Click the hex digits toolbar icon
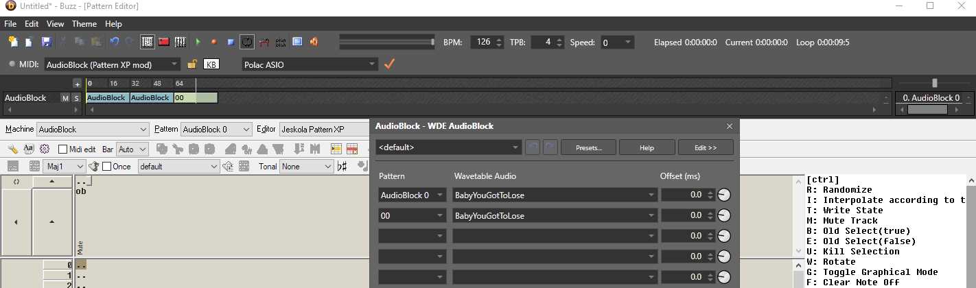 281,42
